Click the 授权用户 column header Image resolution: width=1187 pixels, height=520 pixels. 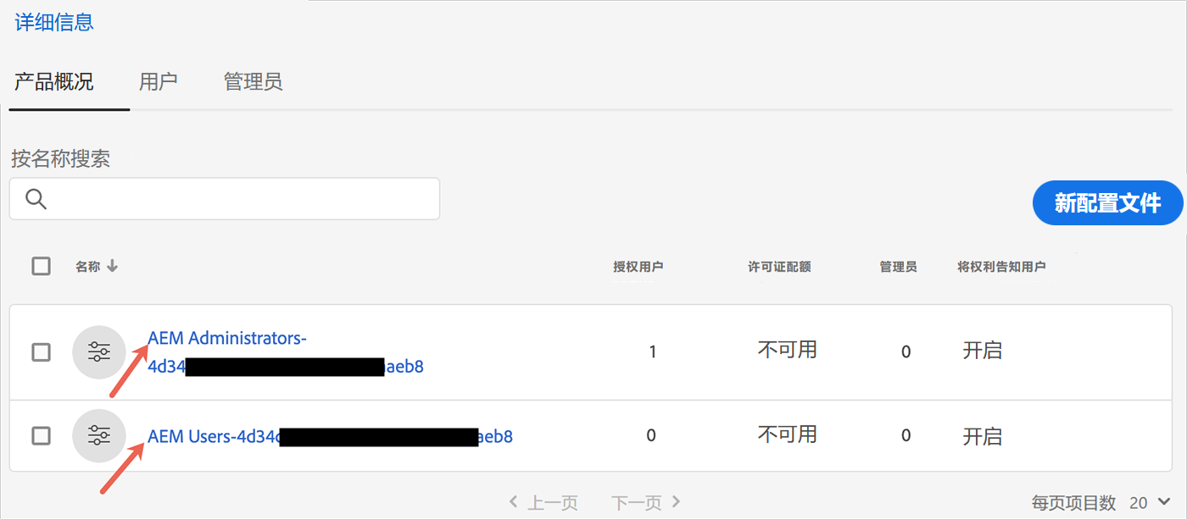pyautogui.click(x=638, y=267)
